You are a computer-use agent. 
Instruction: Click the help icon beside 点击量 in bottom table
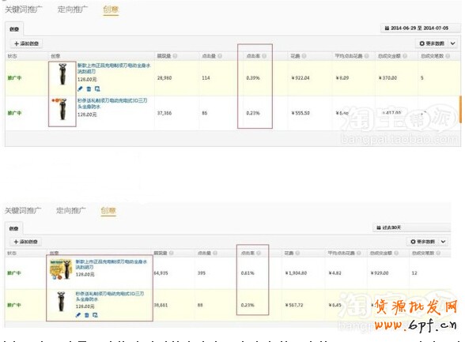pyautogui.click(x=215, y=253)
